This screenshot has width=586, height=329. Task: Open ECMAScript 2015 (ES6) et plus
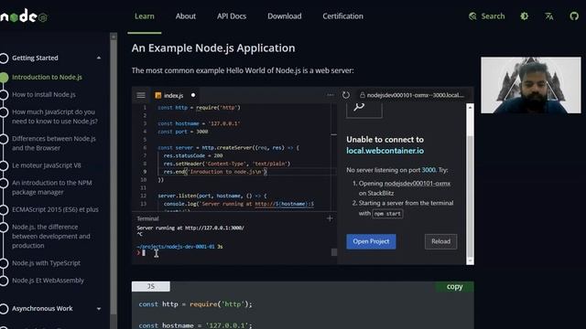coord(55,209)
